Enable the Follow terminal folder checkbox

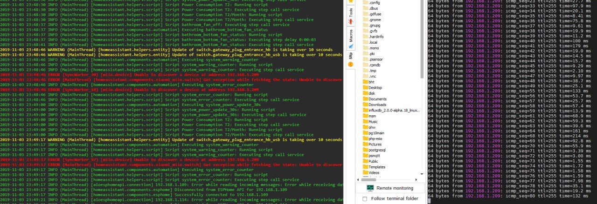[x=365, y=199]
